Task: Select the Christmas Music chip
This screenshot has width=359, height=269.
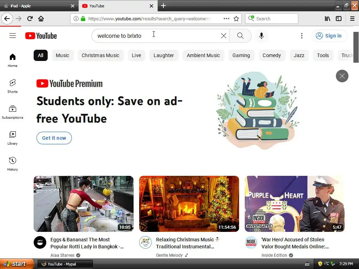Action: click(x=101, y=55)
